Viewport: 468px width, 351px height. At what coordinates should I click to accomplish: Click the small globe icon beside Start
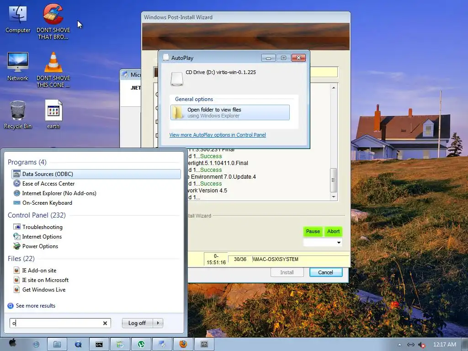point(36,345)
